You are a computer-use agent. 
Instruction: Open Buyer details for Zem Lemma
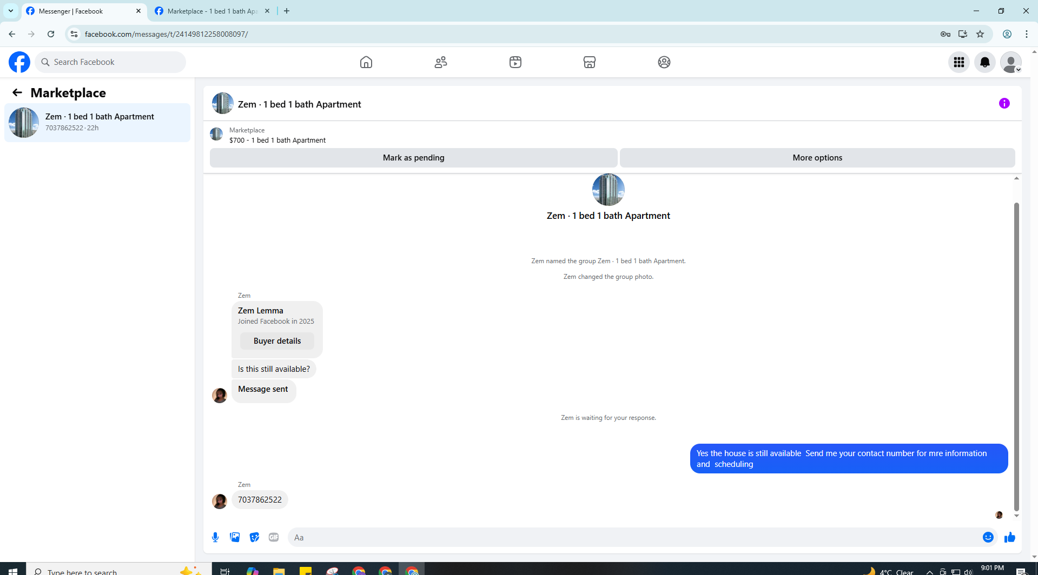pyautogui.click(x=277, y=341)
